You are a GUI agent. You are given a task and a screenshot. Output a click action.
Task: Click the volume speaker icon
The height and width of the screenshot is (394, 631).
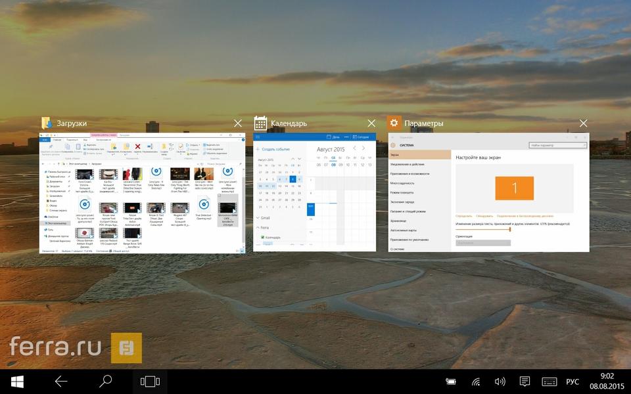[500, 382]
